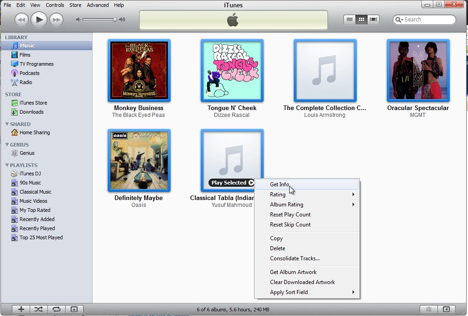Toggle repeat in the bottom bar

(x=57, y=310)
